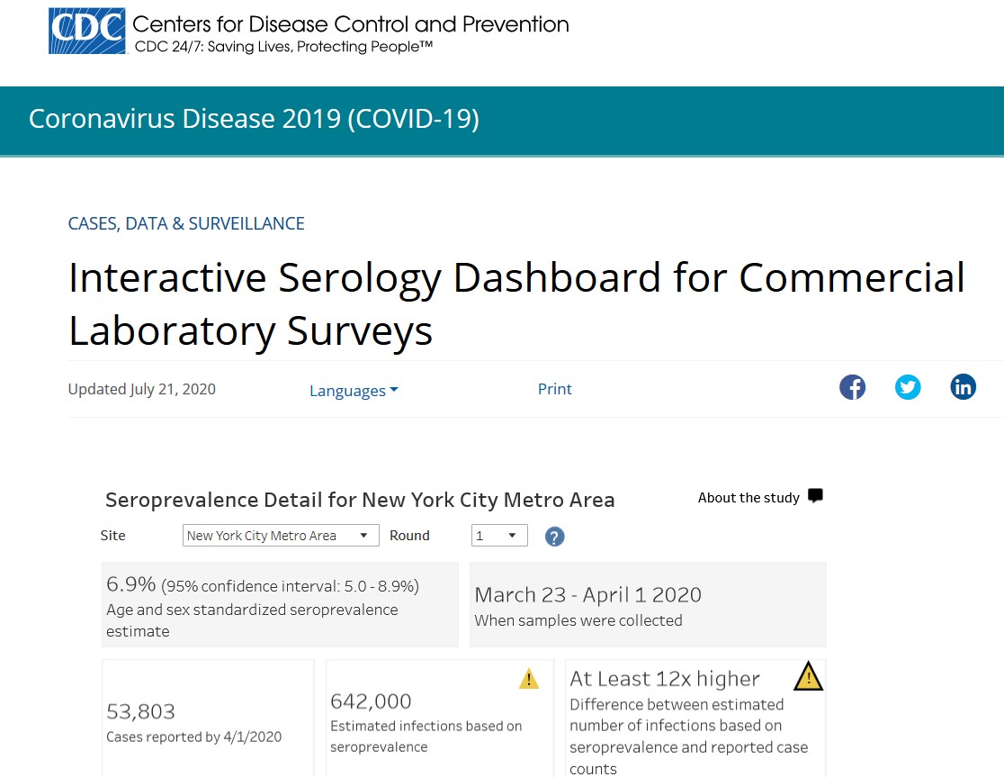
Task: Click the About the study speech bubble icon
Action: point(815,496)
